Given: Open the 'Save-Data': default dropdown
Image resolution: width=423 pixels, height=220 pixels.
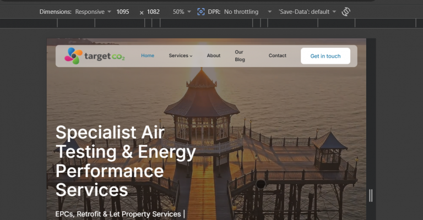Looking at the screenshot, I should 307,12.
